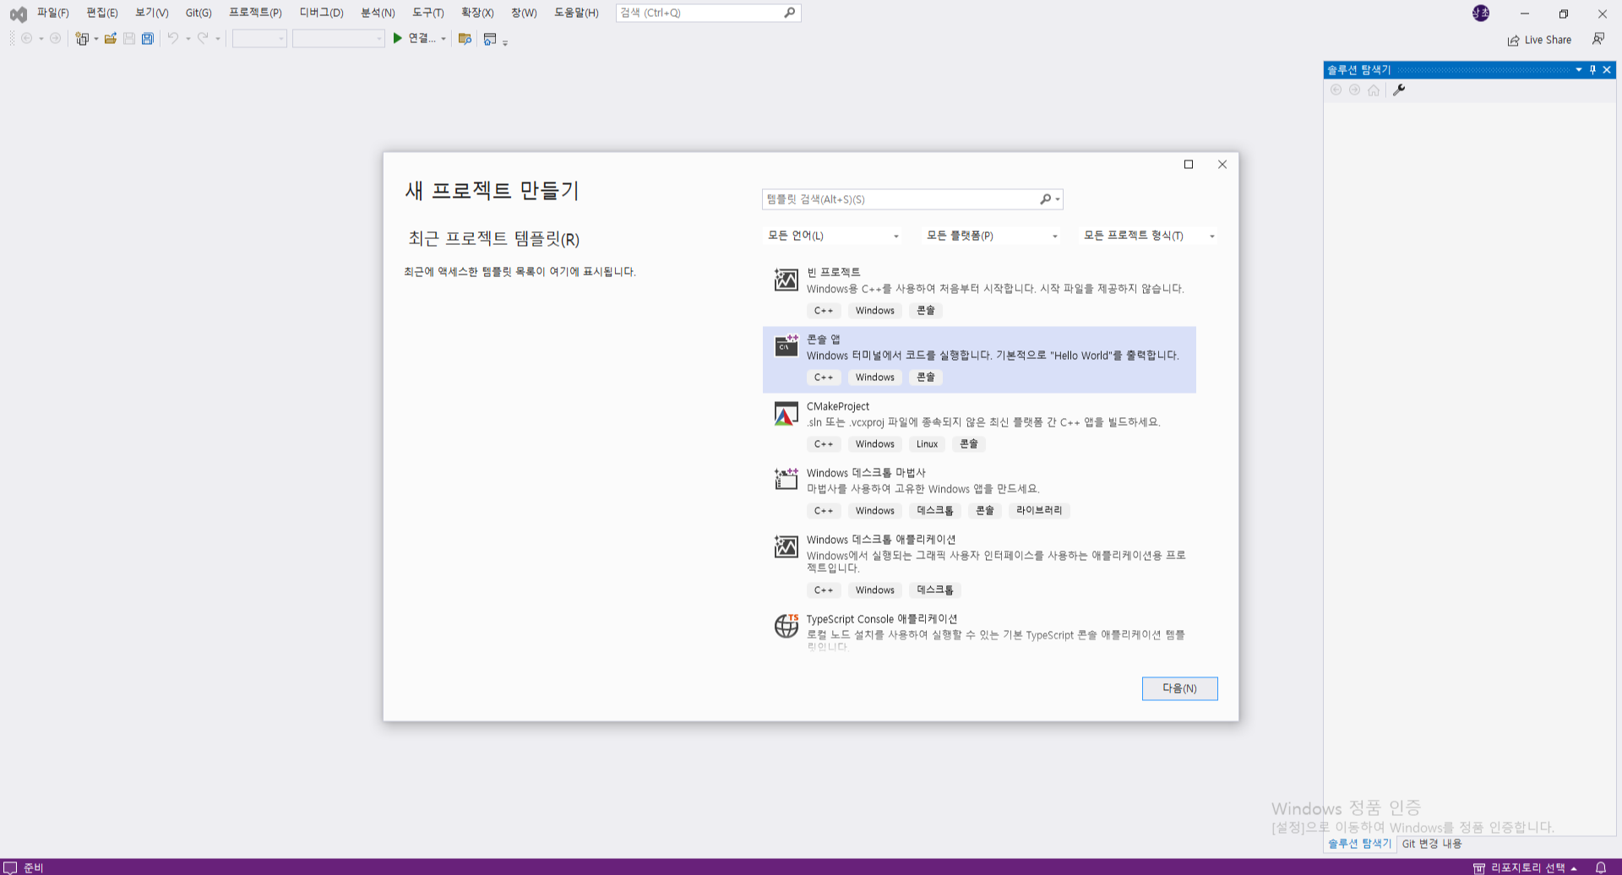Click the TypeScript globe template icon
1622x875 pixels.
pyautogui.click(x=786, y=626)
